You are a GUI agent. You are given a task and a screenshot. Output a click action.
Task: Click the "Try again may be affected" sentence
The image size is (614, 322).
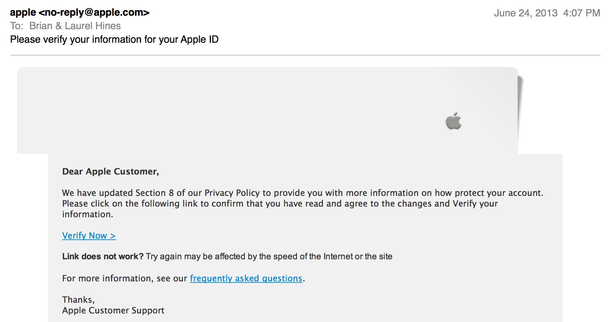coord(269,256)
